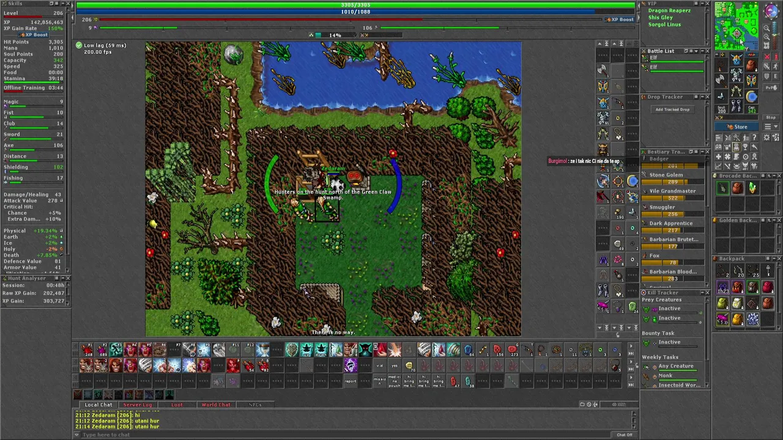Select the shield equipment slot

[x=752, y=81]
